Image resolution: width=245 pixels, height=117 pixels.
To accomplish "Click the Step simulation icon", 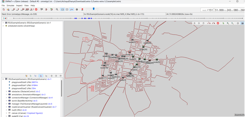I will [13, 10].
